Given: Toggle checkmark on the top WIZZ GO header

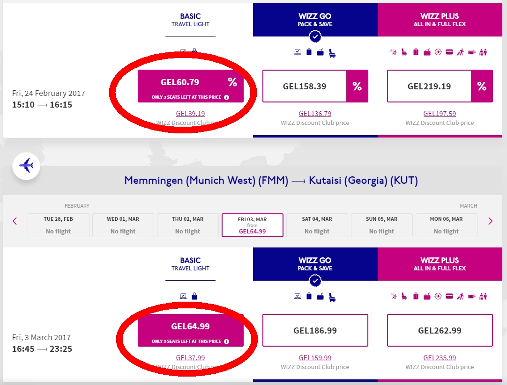Looking at the screenshot, I should click(315, 36).
